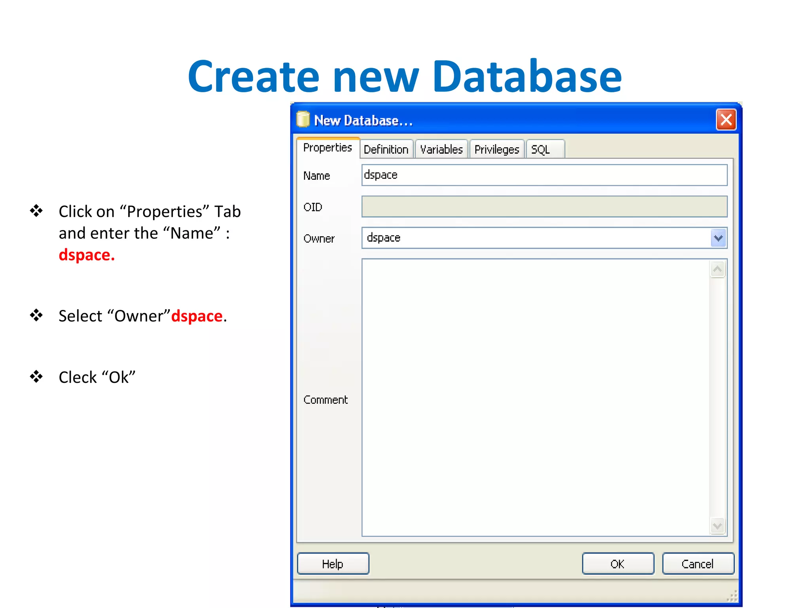This screenshot has width=810, height=608.
Task: Click the Owner combo box showing dspace
Action: pyautogui.click(x=544, y=238)
